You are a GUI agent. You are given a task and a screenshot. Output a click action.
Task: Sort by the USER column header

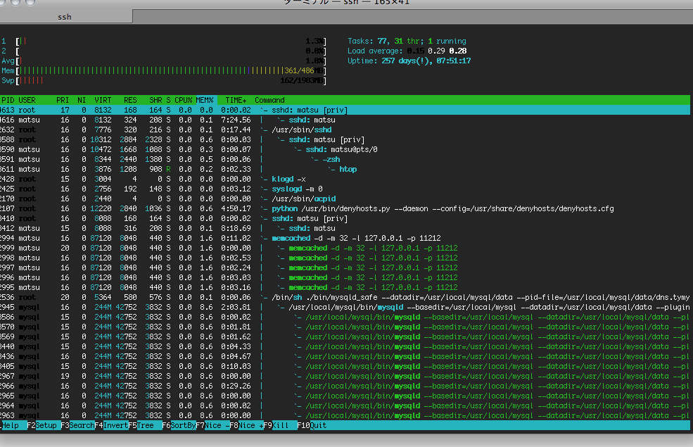click(x=27, y=100)
